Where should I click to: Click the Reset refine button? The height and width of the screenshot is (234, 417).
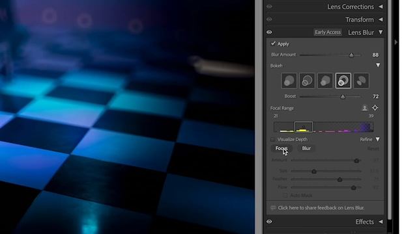(x=373, y=149)
